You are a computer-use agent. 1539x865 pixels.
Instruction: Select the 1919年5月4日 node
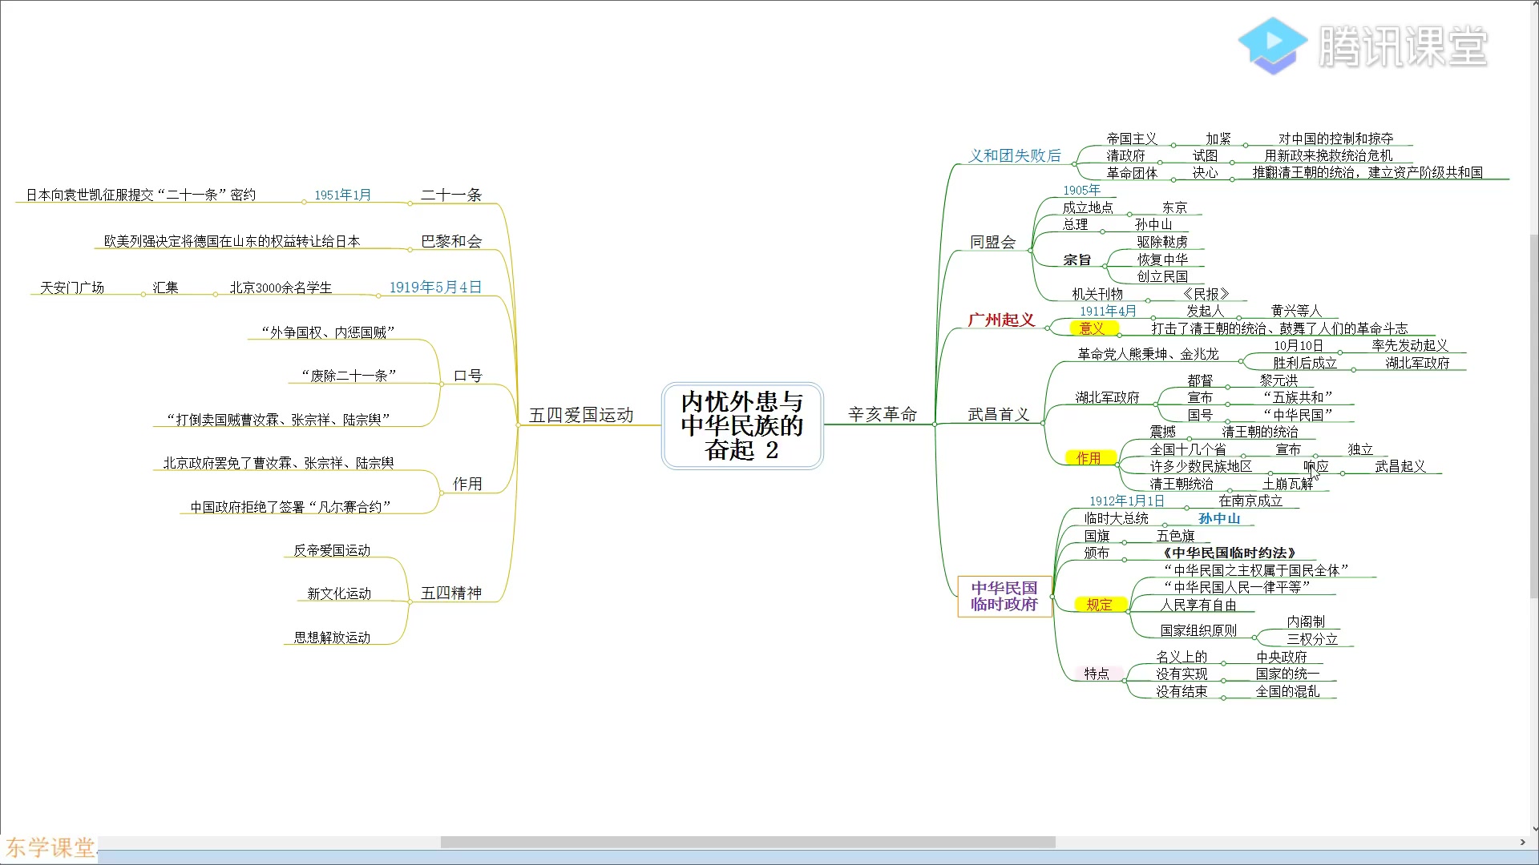pyautogui.click(x=435, y=287)
